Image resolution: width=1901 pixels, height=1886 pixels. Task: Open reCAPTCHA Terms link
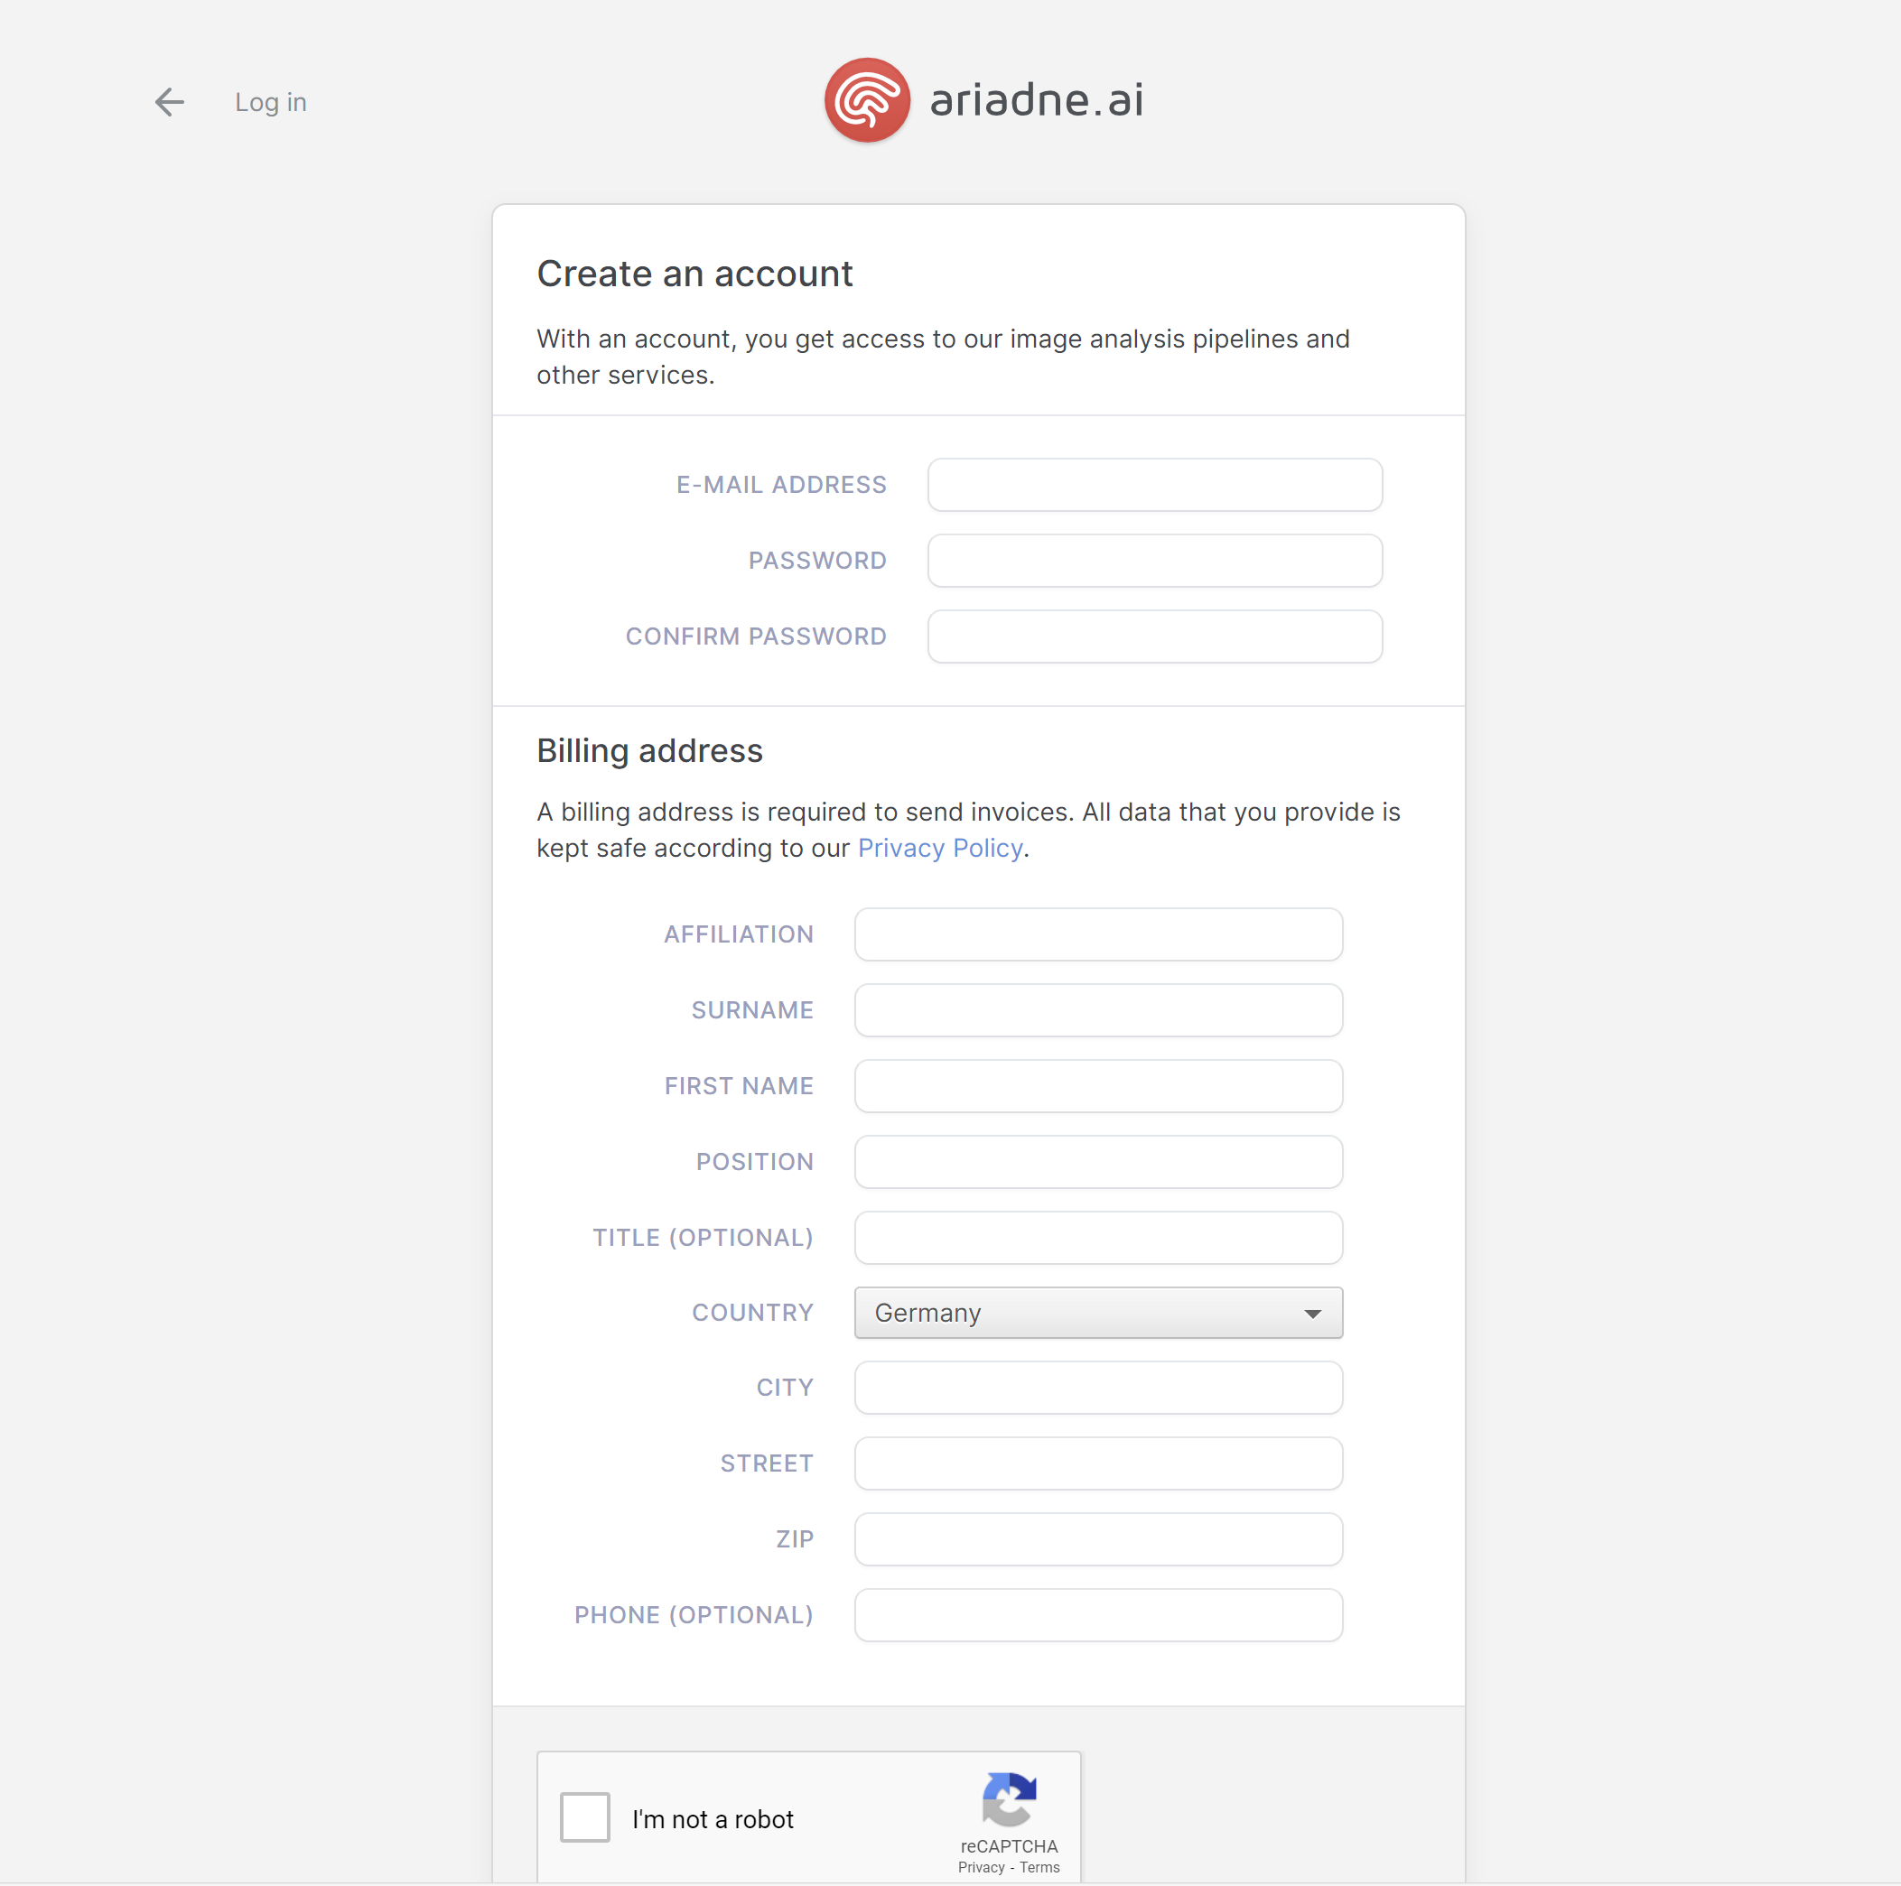[1039, 1867]
